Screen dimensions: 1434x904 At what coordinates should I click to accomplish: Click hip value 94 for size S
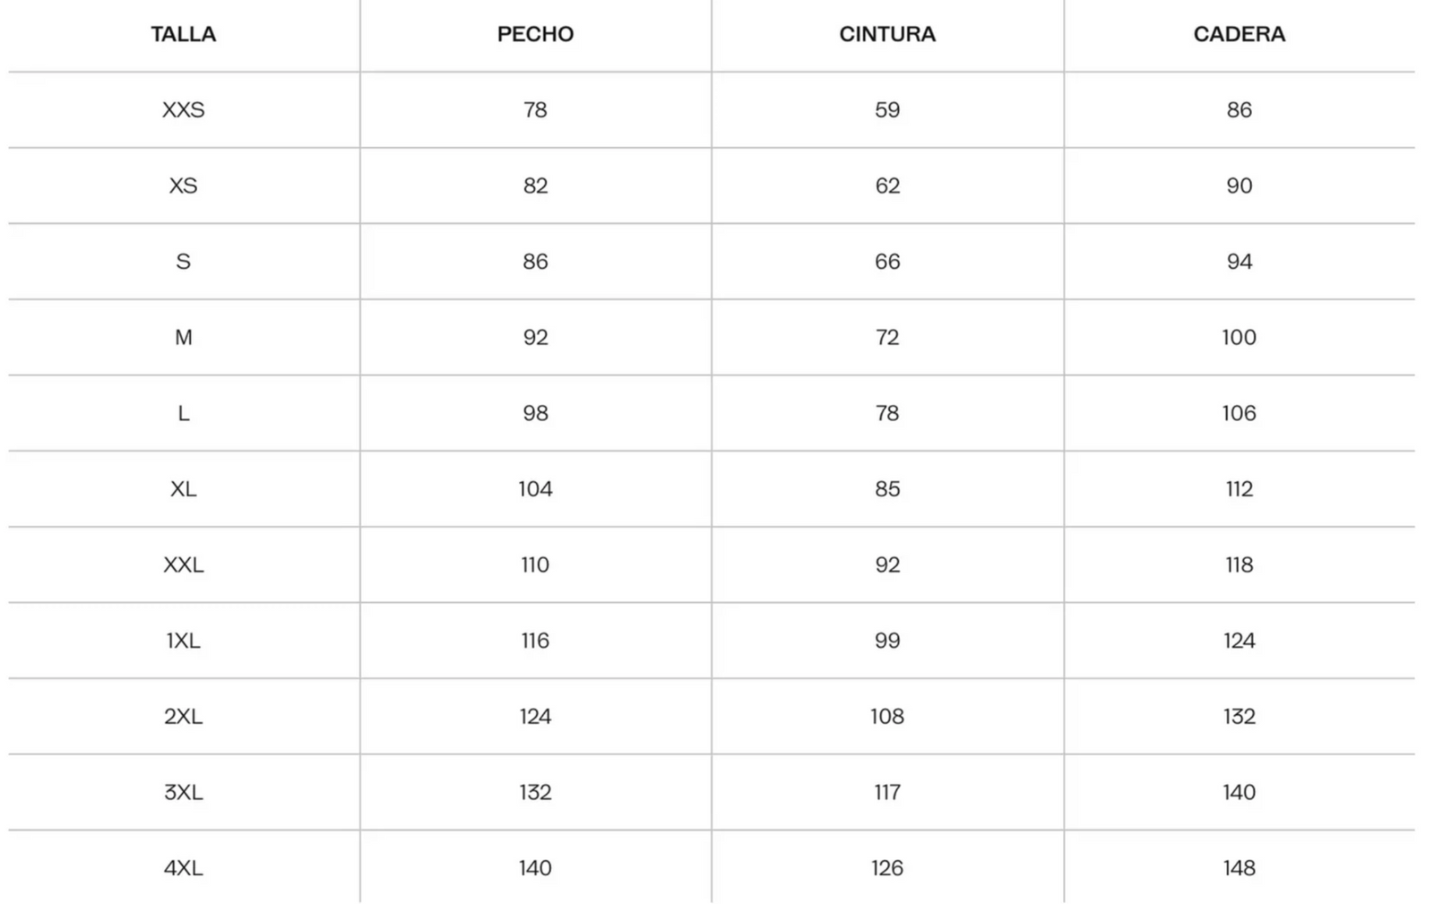(x=1239, y=262)
